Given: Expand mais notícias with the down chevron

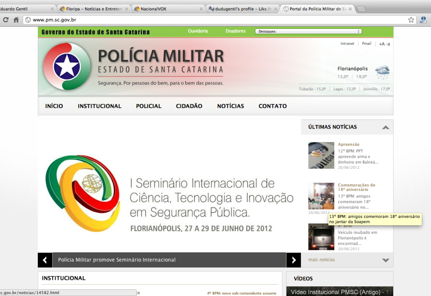Looking at the screenshot, I should pos(386,260).
